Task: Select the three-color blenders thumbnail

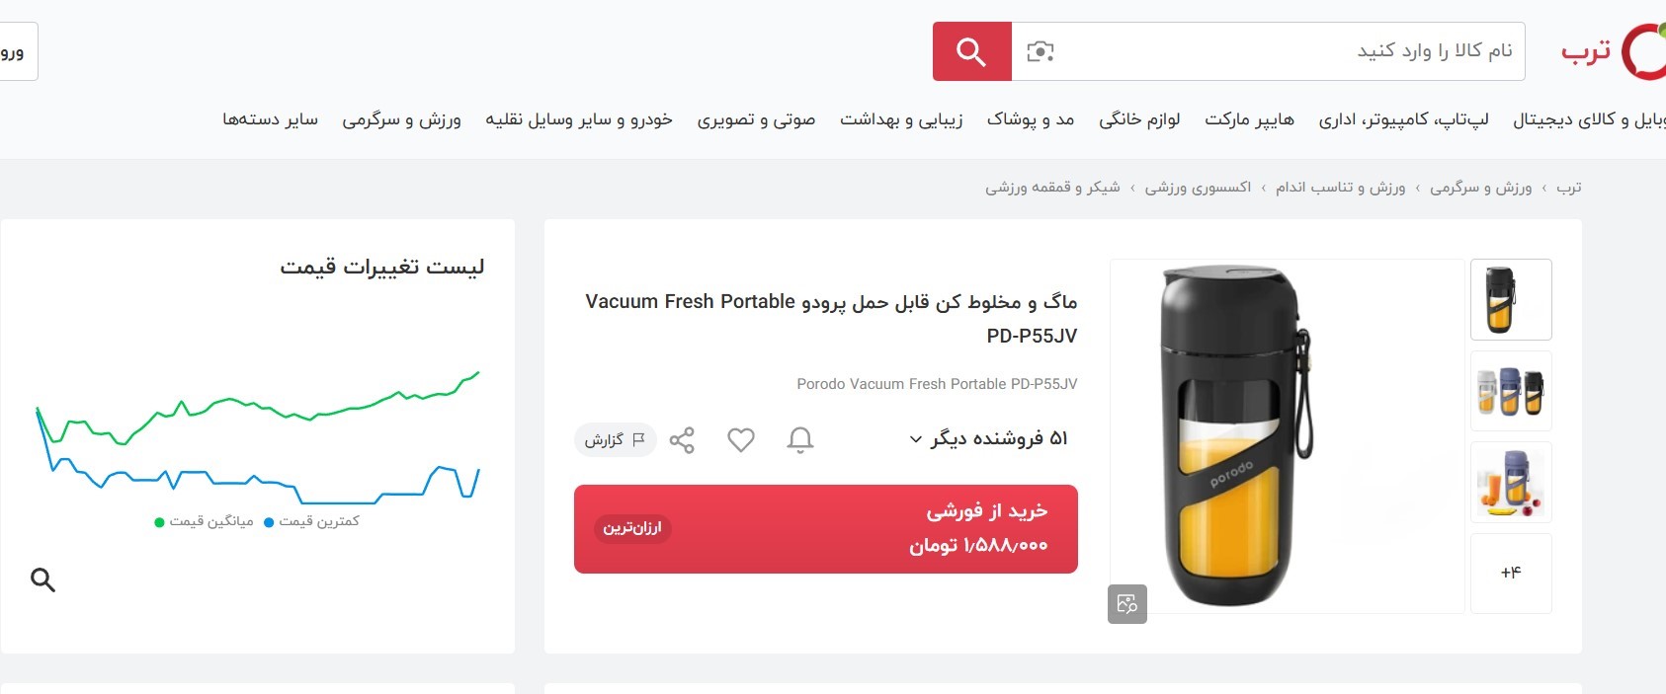Action: (x=1511, y=391)
